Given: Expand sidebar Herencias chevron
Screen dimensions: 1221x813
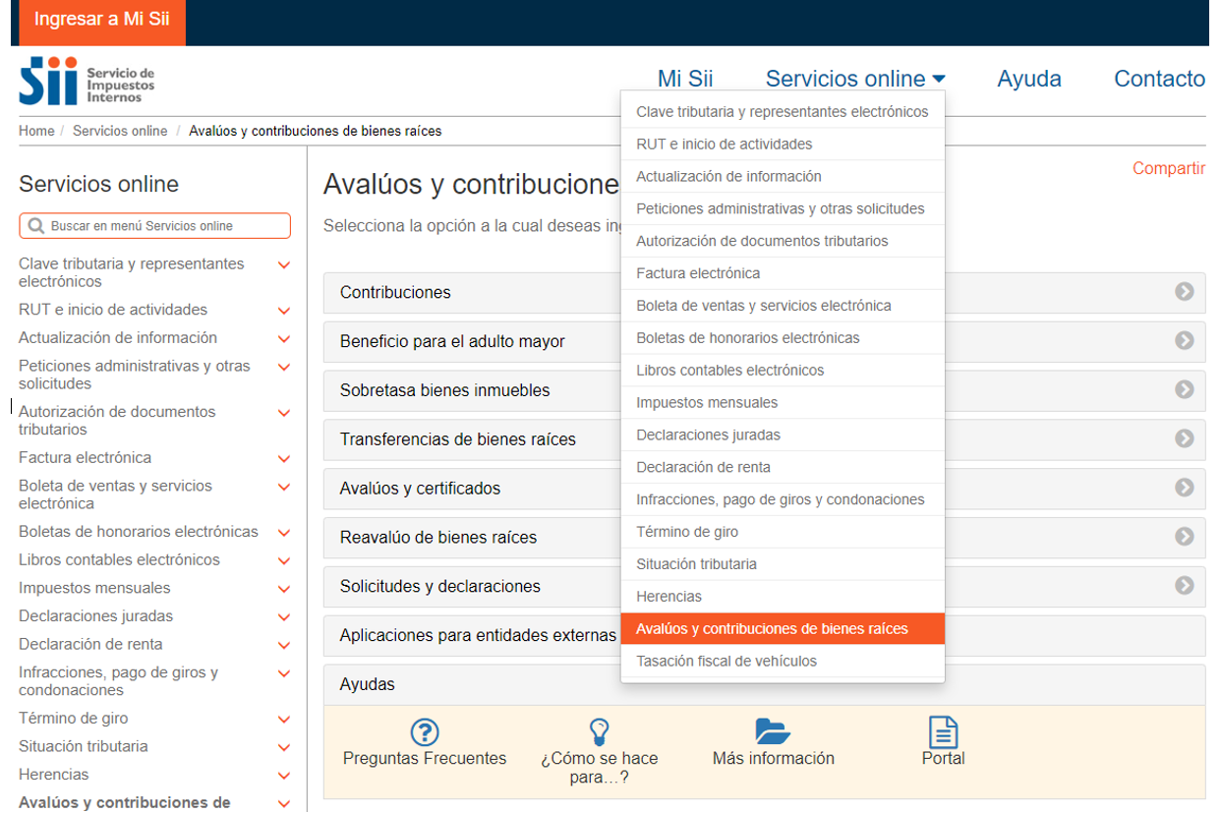Looking at the screenshot, I should (x=284, y=777).
